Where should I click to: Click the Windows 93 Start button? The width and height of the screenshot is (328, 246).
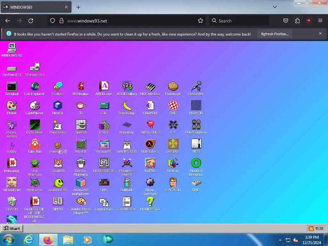coord(12,228)
